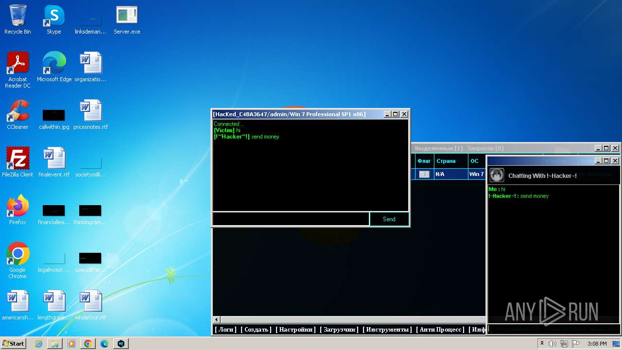Open the Загрузчик menu item

[x=339, y=330]
